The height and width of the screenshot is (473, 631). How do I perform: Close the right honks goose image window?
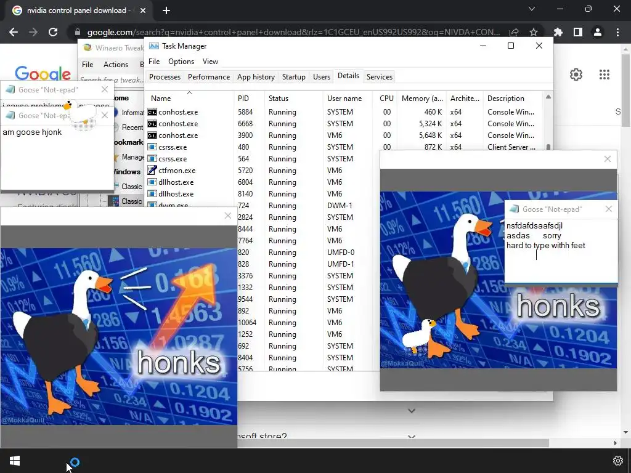coord(607,159)
